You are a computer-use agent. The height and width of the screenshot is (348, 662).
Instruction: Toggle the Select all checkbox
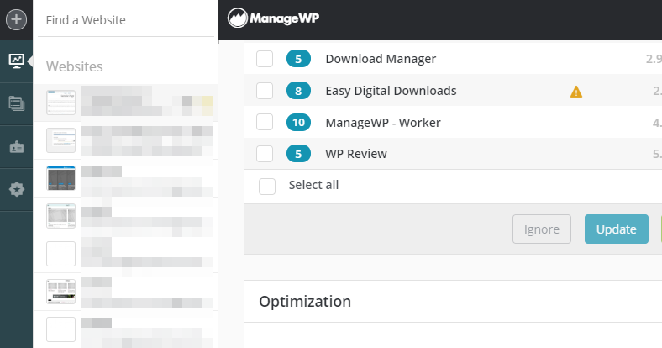267,186
